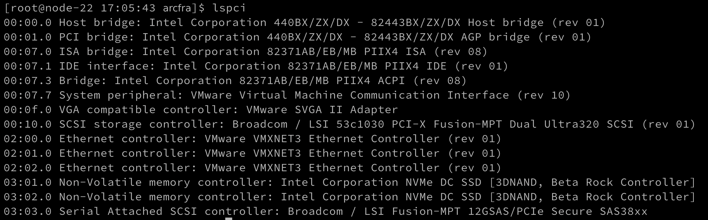Click the VMware Virtual Machine Communication Interface text
Screen dimensions: 708x220
pyautogui.click(x=350, y=95)
